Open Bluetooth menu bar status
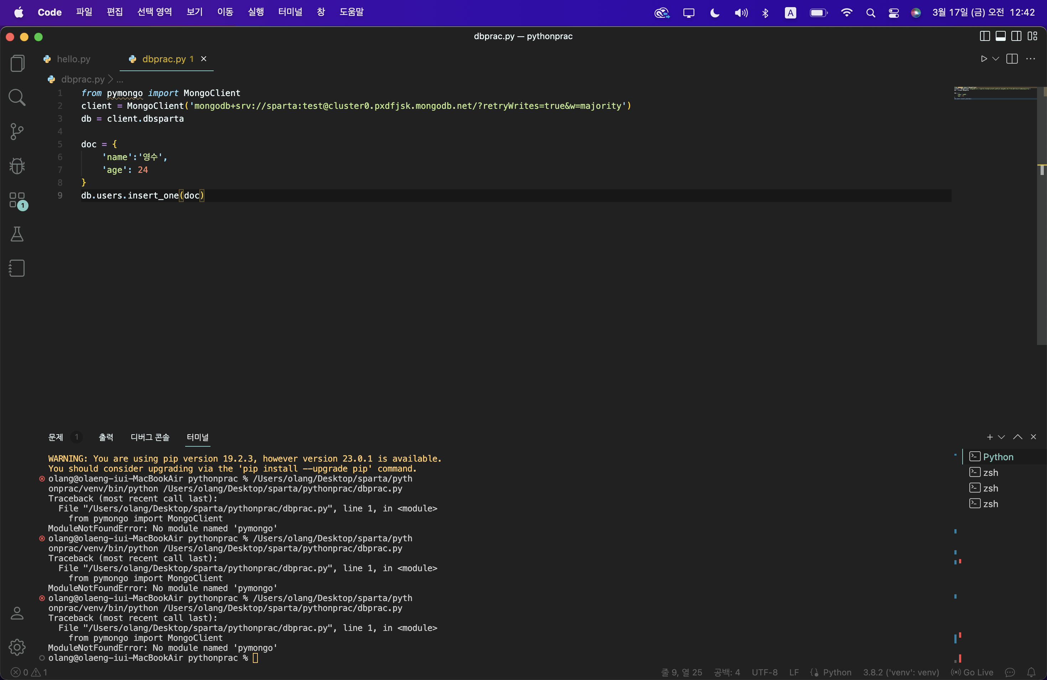Screen dimensions: 1047x680 tap(765, 13)
